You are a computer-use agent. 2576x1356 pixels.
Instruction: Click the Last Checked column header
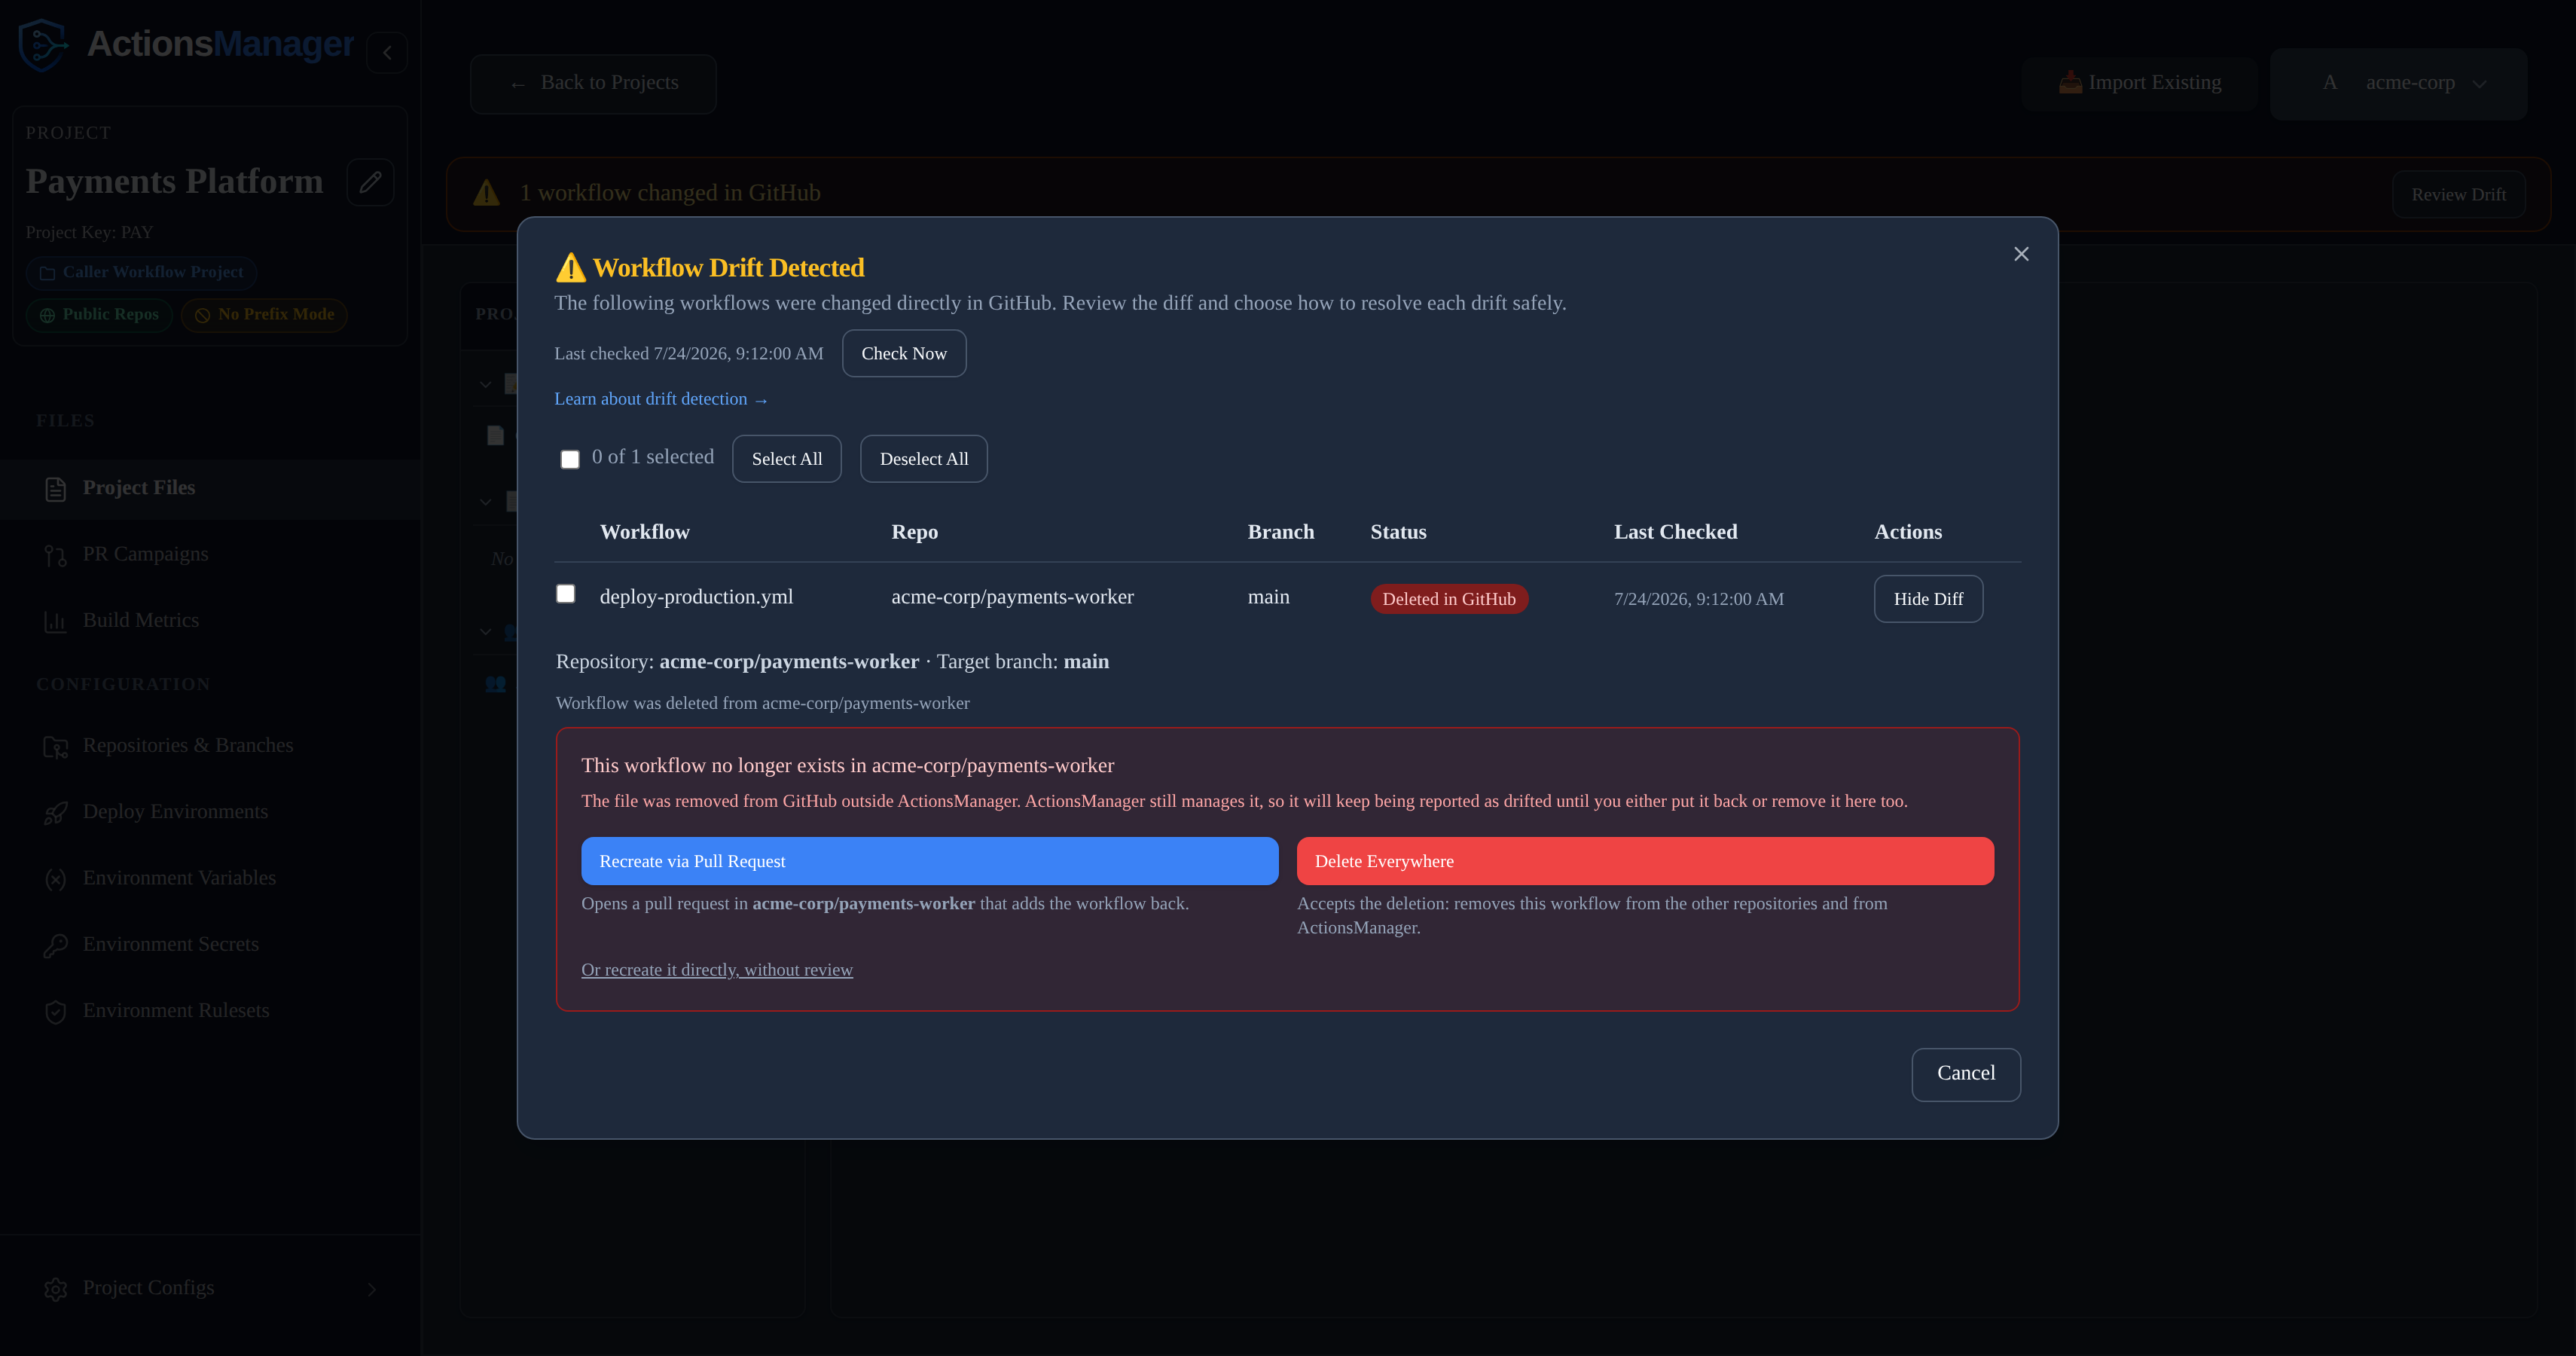1676,532
